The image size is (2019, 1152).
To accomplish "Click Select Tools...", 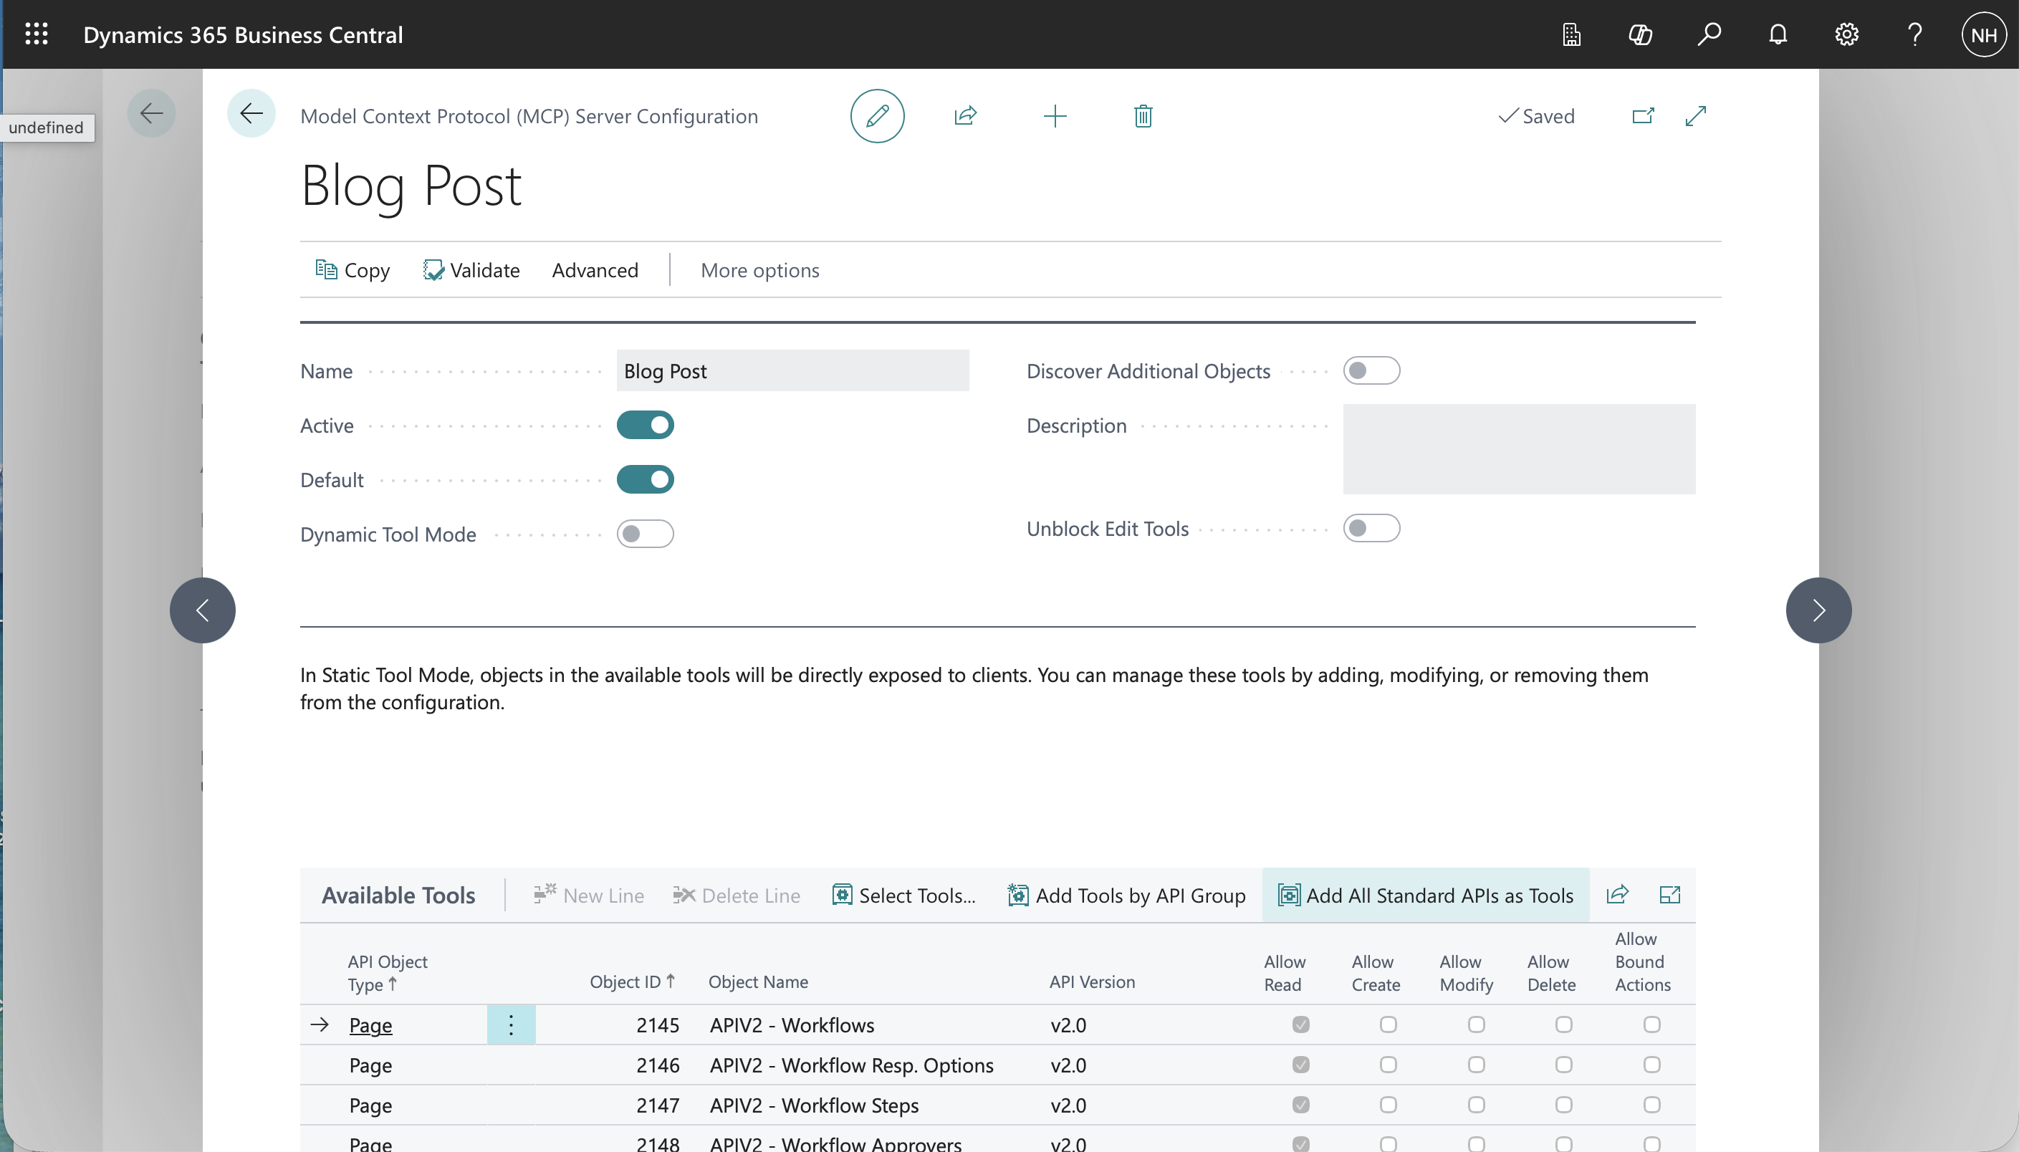I will click(x=903, y=895).
